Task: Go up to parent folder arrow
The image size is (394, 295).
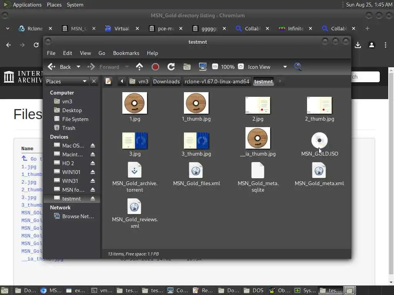Action: pos(139,67)
